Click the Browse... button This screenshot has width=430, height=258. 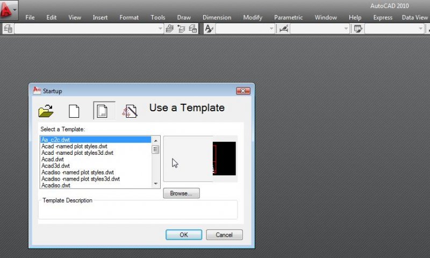point(181,193)
